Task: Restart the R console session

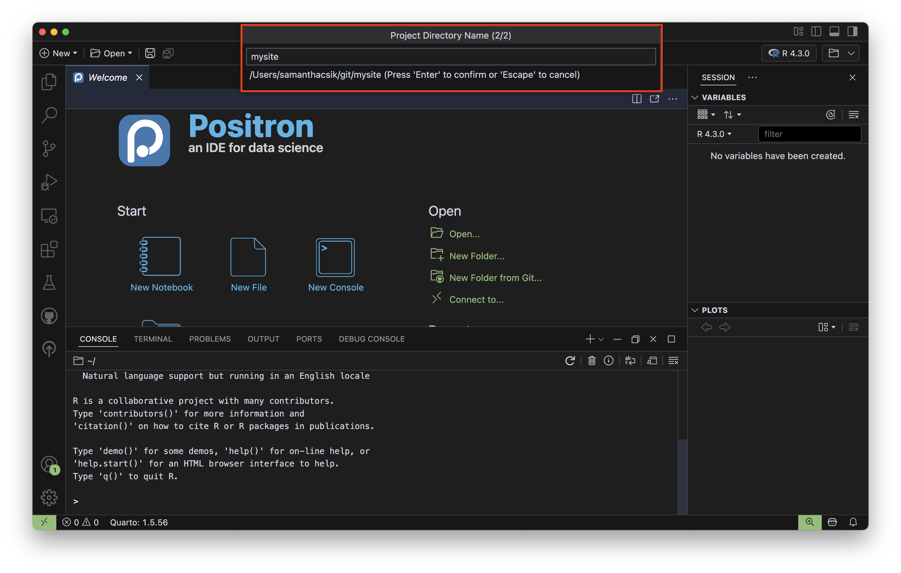Action: click(x=570, y=361)
